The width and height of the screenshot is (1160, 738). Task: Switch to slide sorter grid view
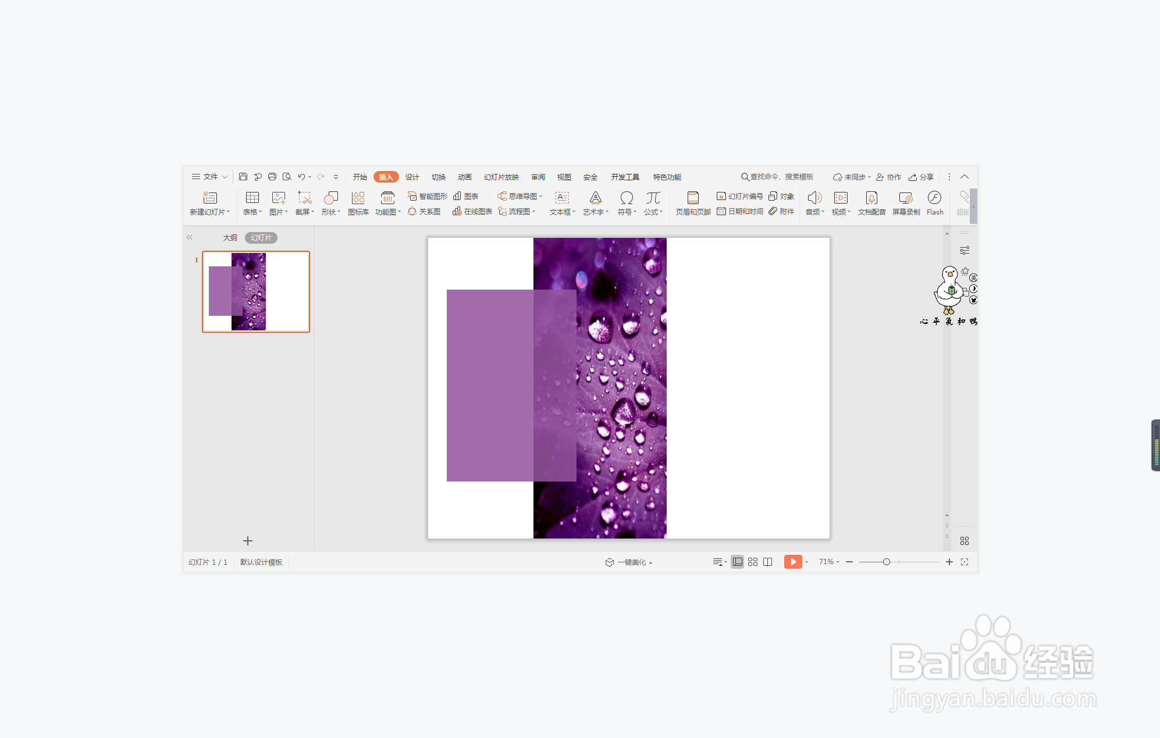click(x=752, y=562)
